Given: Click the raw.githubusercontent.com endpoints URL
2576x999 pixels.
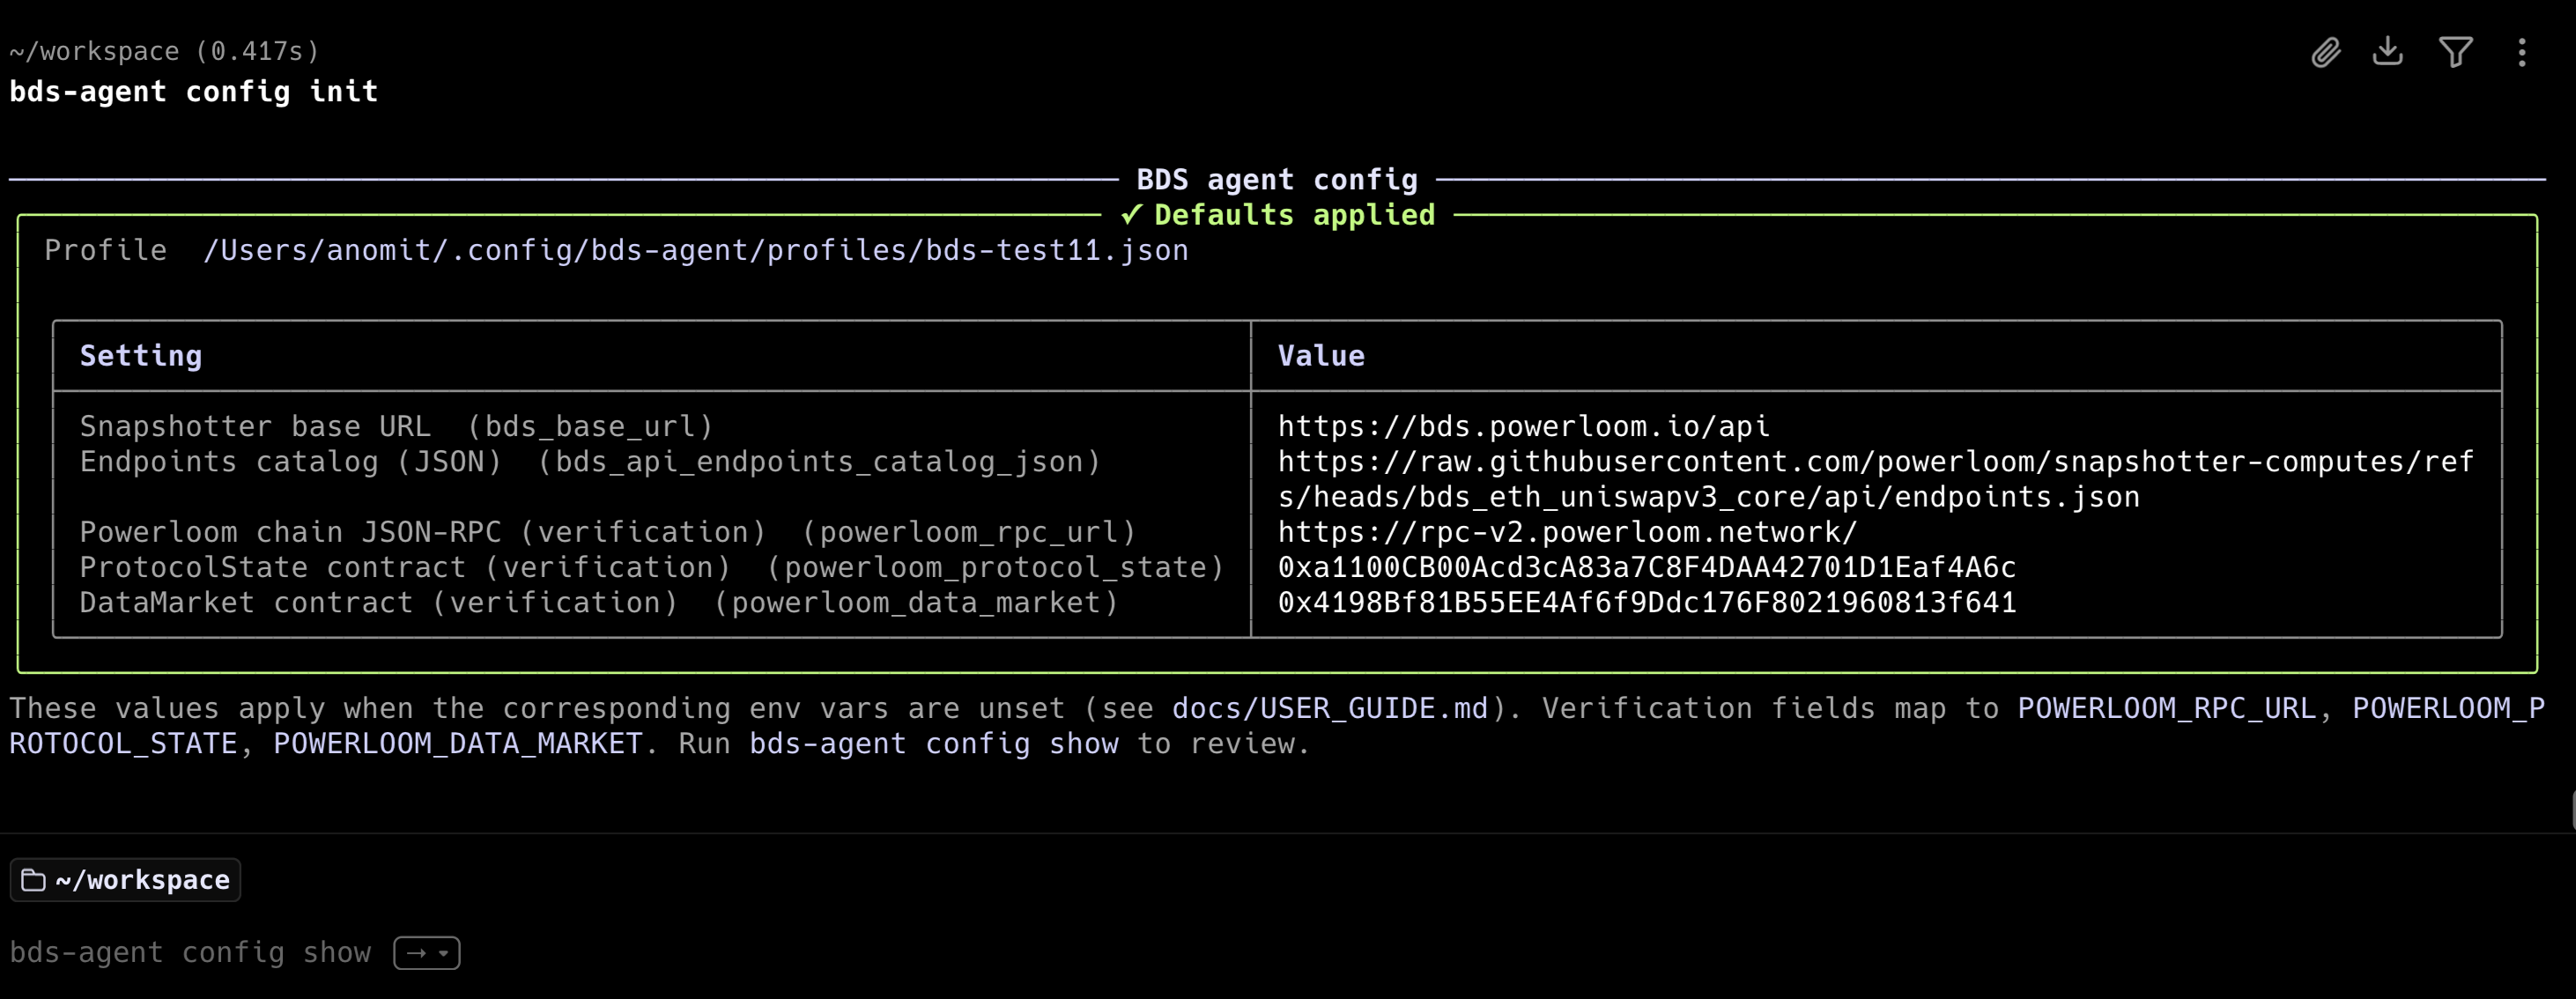Looking at the screenshot, I should pos(1876,480).
